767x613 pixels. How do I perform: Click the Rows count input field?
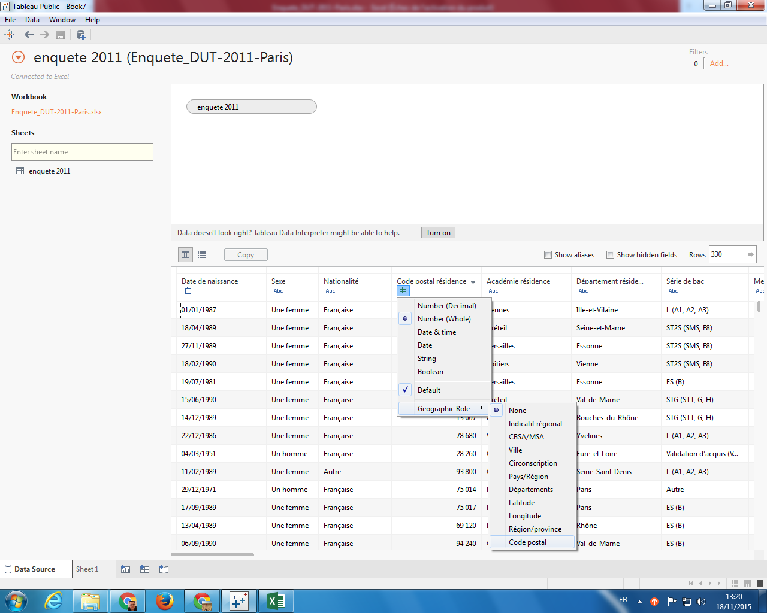727,254
